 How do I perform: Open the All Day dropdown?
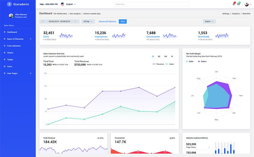(87, 21)
